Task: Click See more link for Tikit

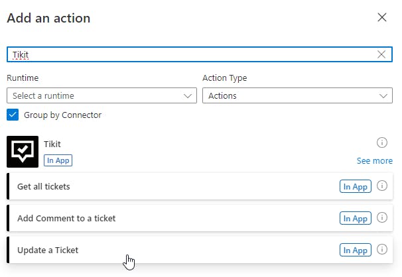Action: pos(374,160)
